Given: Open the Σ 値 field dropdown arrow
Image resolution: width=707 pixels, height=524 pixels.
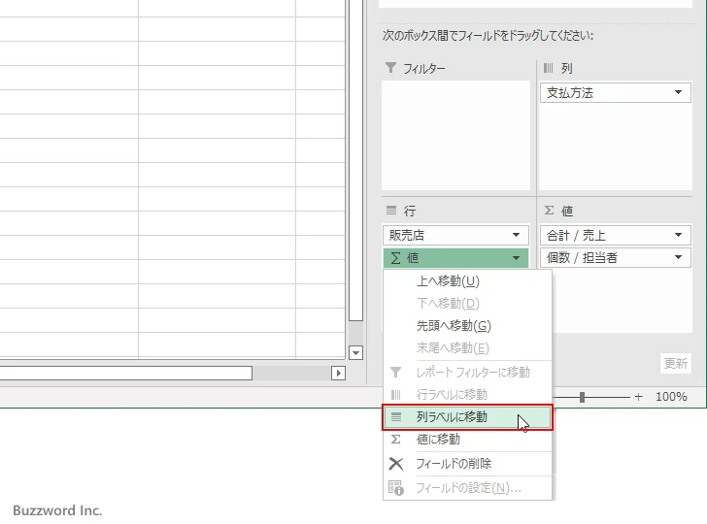Looking at the screenshot, I should 516,258.
